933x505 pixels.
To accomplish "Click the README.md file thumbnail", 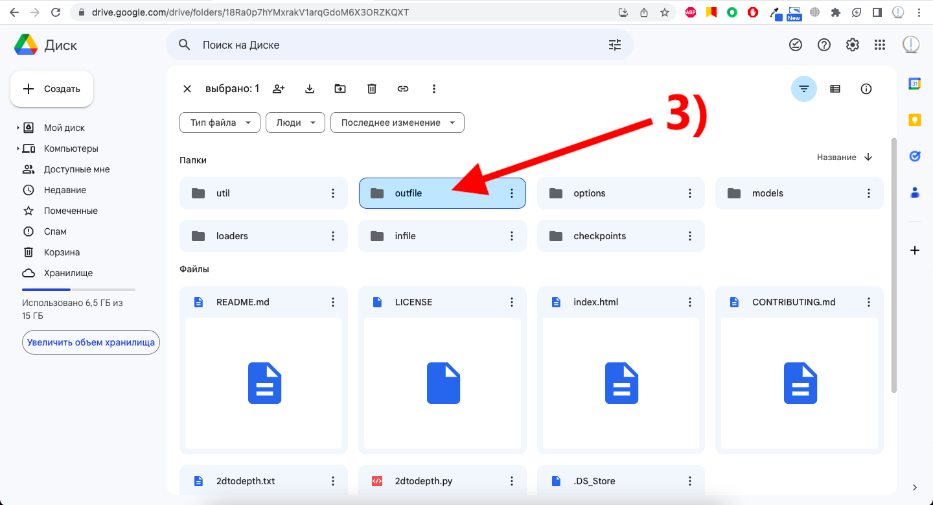I will coord(264,383).
